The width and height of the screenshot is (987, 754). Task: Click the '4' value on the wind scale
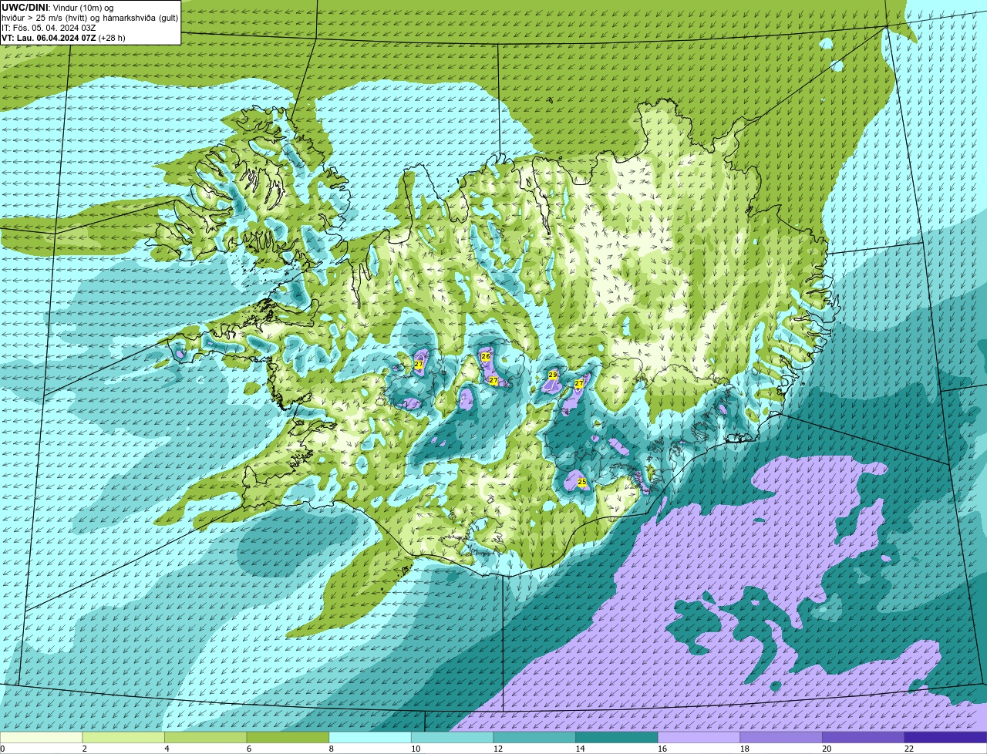(x=167, y=749)
